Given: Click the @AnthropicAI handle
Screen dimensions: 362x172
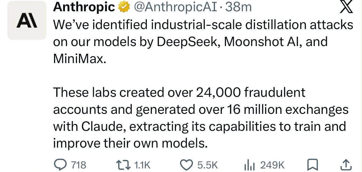Looking at the screenshot, I should coord(174,7).
